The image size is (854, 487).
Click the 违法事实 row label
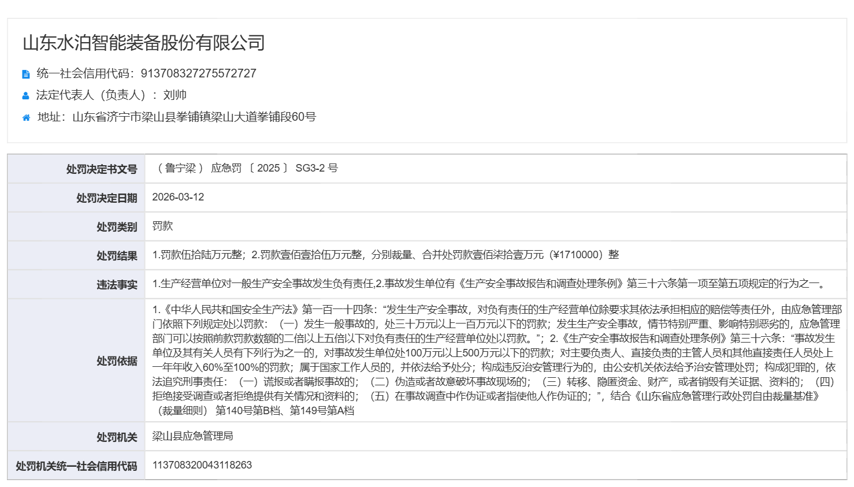pos(117,285)
